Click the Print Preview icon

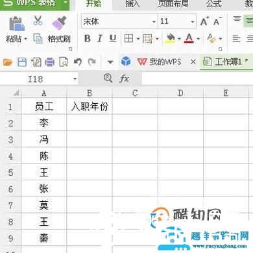click(64, 62)
